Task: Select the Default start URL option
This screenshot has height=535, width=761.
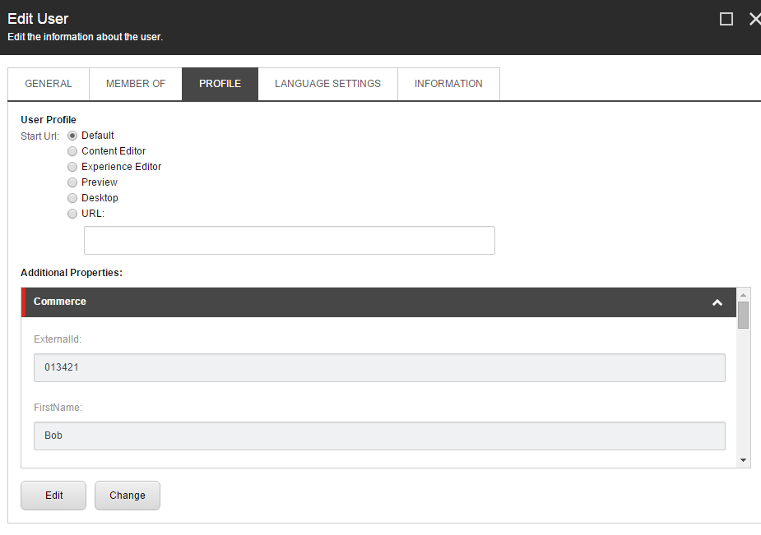Action: 72,136
